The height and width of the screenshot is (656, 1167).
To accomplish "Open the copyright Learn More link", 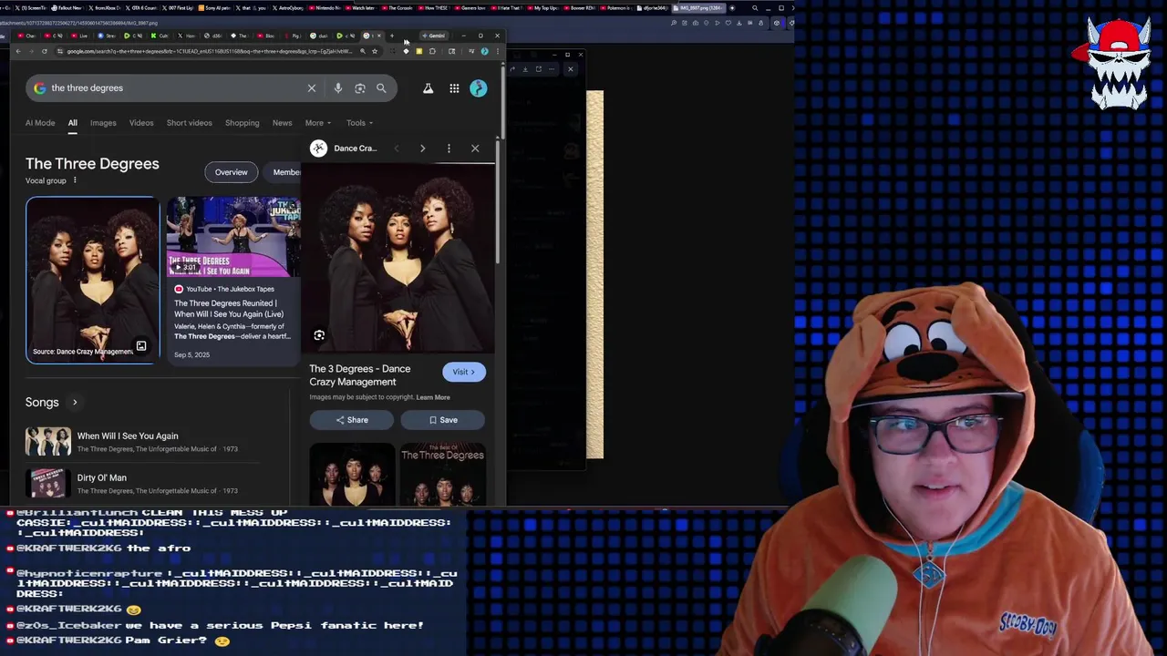I will pos(433,397).
